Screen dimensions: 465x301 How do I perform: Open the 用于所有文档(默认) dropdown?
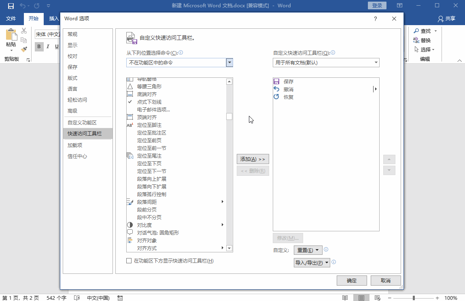coord(376,62)
